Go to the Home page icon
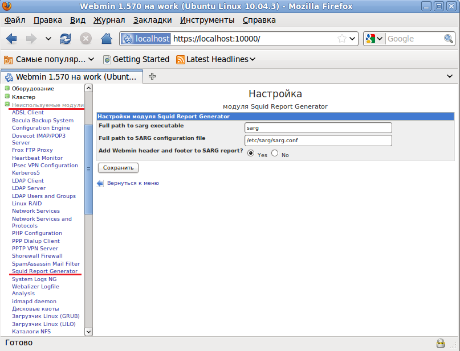The image size is (460, 351). [x=106, y=39]
